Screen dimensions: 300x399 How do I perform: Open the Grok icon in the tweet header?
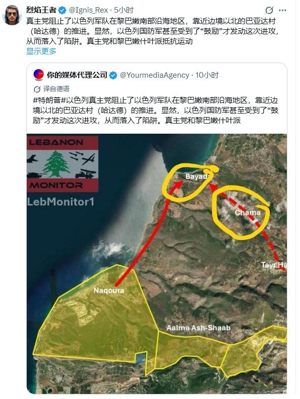[x=269, y=10]
